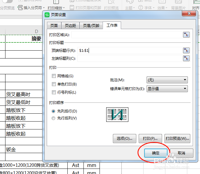Click the 打印区域(A) input field

coord(127,35)
